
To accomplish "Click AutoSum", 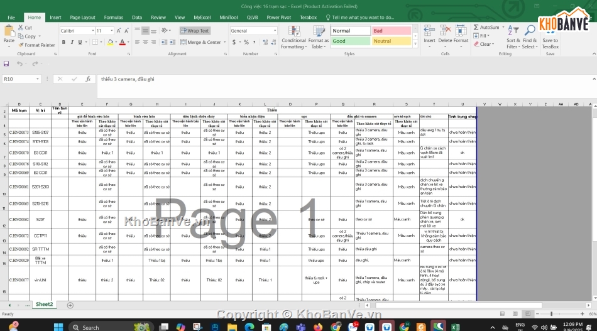I will pos(486,28).
